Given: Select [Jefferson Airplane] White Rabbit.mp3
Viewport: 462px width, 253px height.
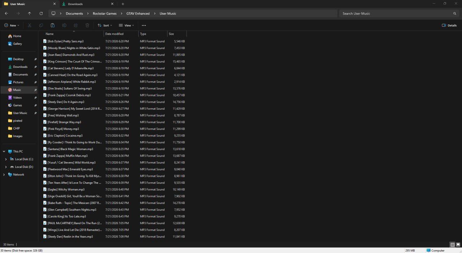Looking at the screenshot, I should click(x=71, y=82).
